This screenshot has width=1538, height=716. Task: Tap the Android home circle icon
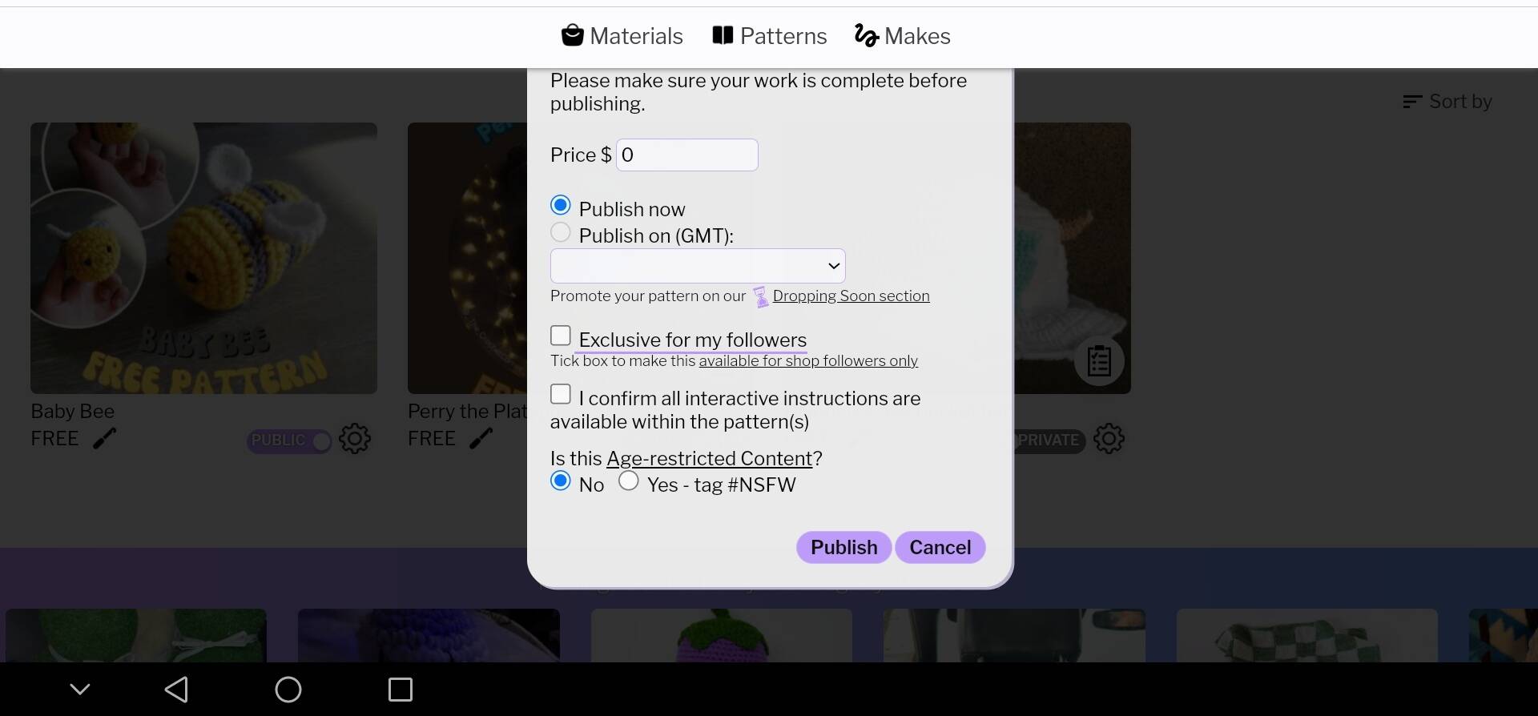coord(288,690)
